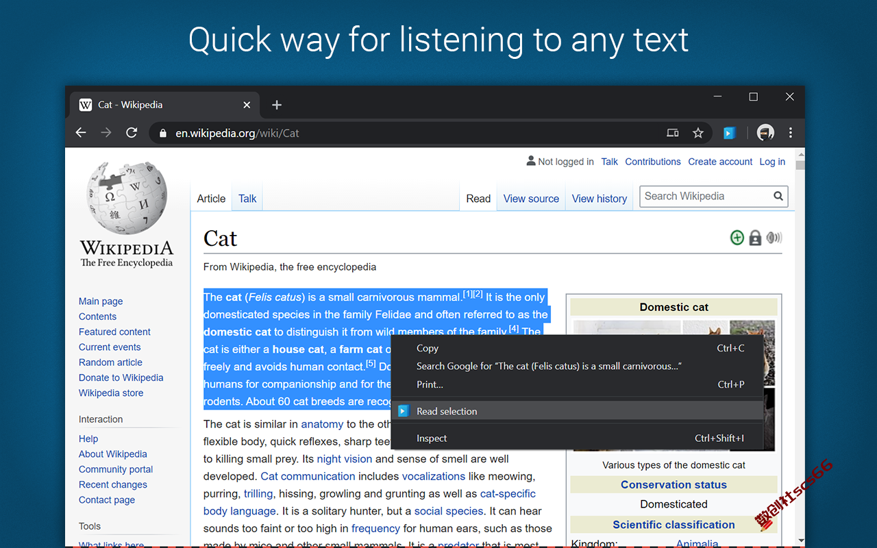Open the Cat communication link
The height and width of the screenshot is (548, 877).
308,476
